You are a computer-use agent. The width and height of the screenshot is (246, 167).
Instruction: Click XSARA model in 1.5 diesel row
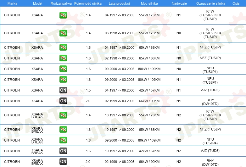tap(37, 90)
